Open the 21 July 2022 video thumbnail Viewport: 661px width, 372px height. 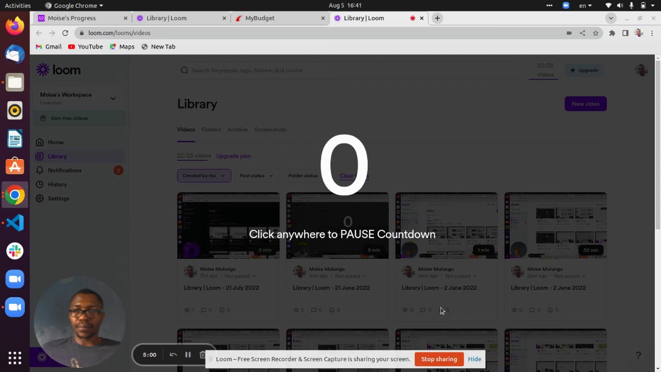(228, 226)
